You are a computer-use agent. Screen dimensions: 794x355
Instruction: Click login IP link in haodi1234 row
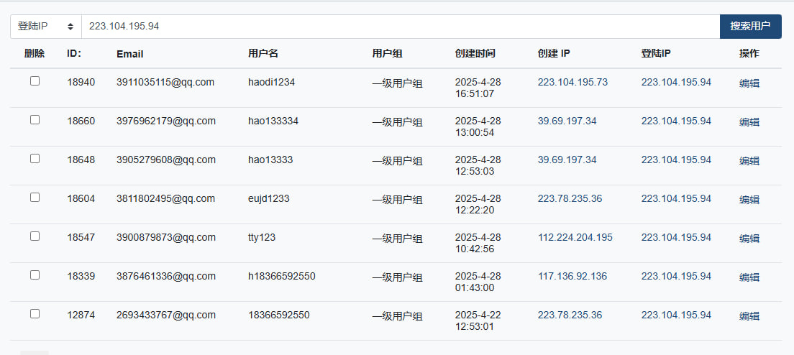(676, 83)
